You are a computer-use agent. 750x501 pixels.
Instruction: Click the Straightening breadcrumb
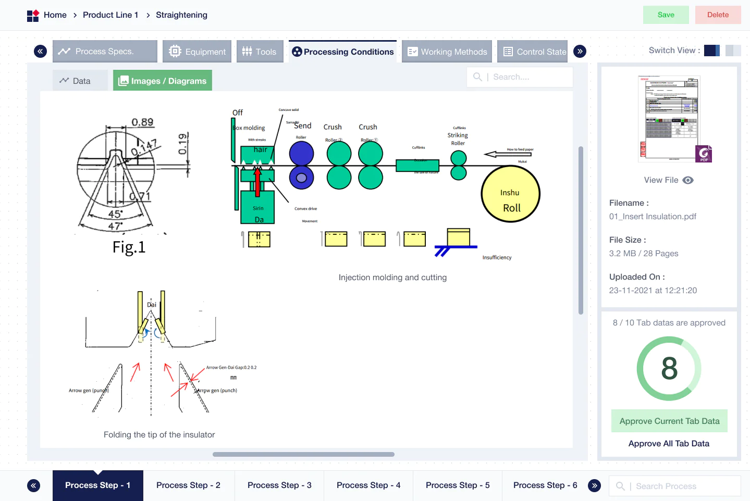[181, 15]
